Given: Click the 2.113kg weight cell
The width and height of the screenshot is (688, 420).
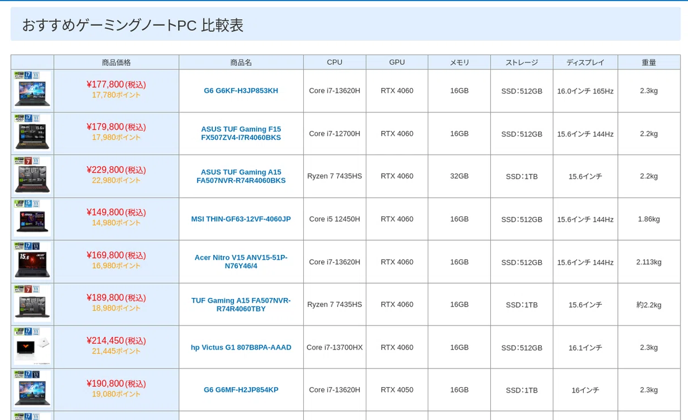Looking at the screenshot, I should (x=649, y=262).
